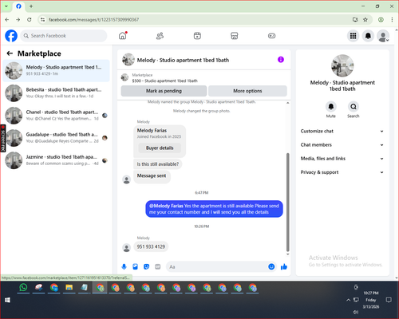Click the Search Facebook field
Screen dimensions: 399x319
point(64,36)
